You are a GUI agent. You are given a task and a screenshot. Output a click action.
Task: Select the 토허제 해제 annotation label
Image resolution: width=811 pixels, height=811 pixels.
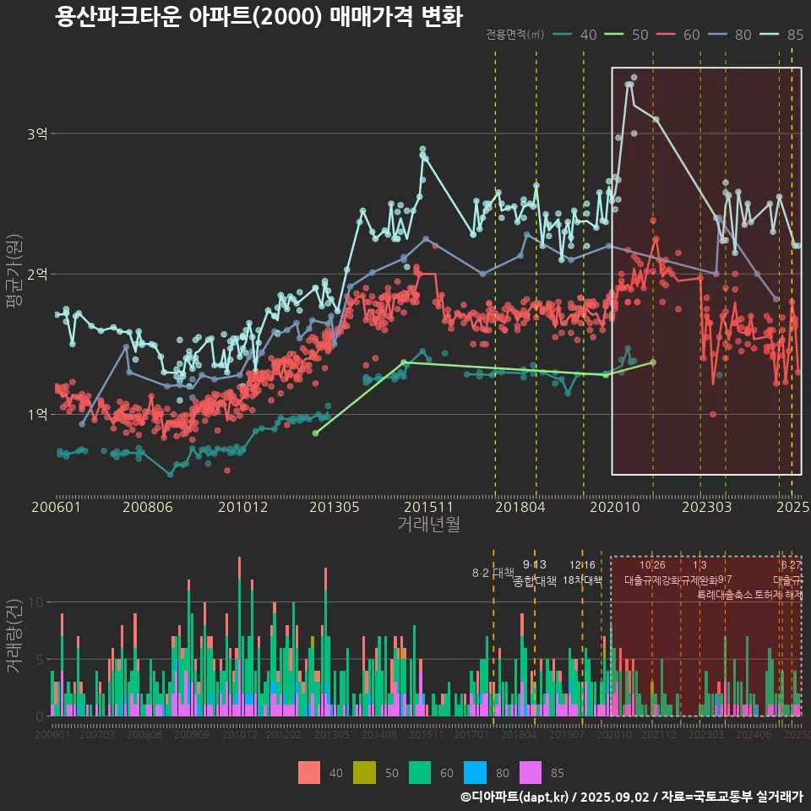click(x=778, y=595)
